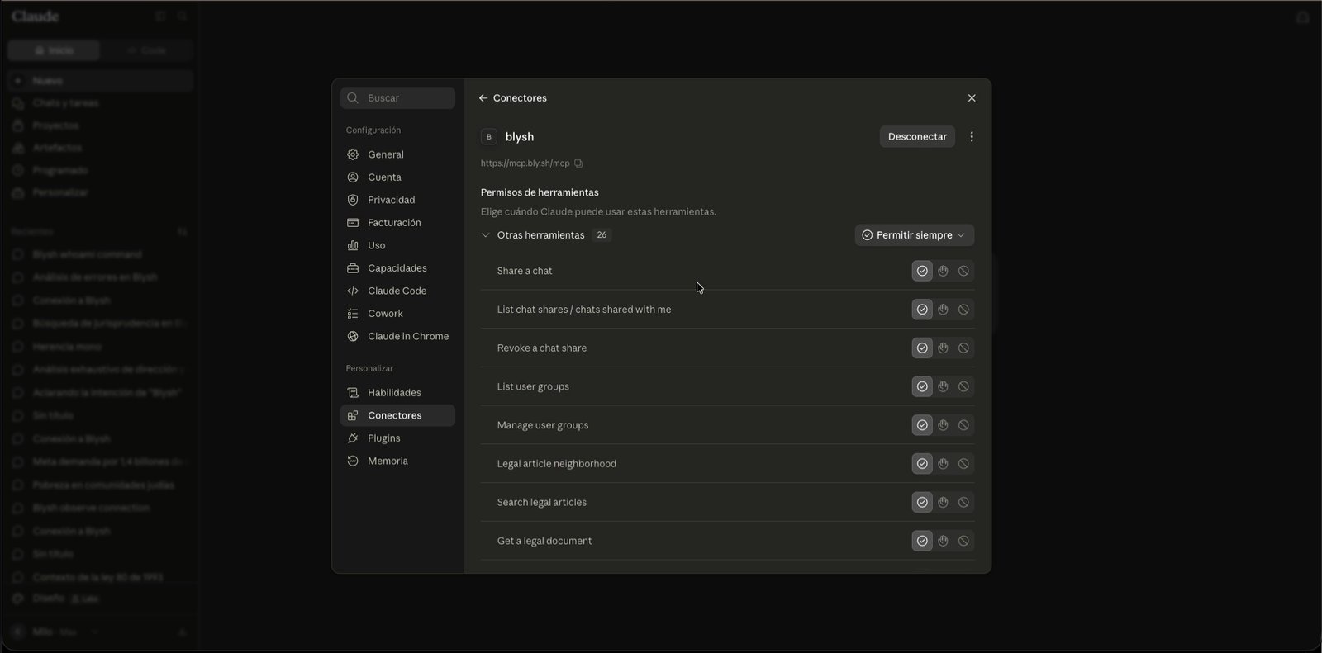Open Cuenta settings

click(397, 177)
